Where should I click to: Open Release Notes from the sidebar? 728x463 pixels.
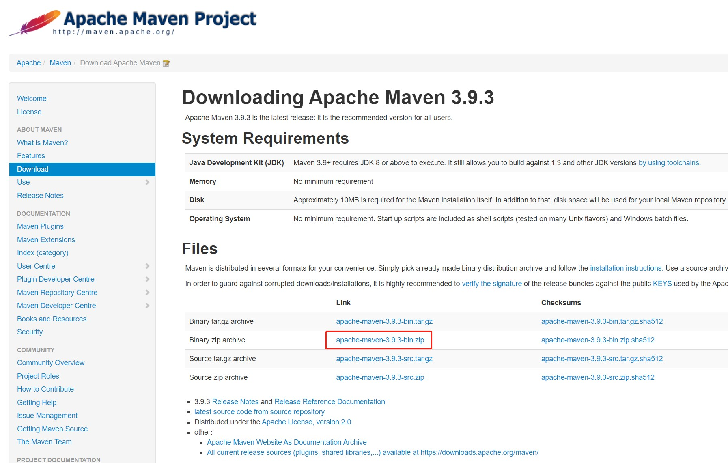click(x=40, y=195)
